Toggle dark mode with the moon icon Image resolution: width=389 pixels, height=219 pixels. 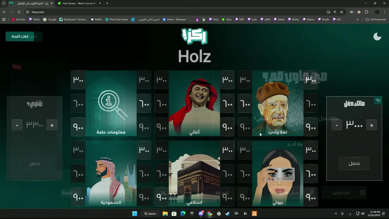(x=377, y=36)
